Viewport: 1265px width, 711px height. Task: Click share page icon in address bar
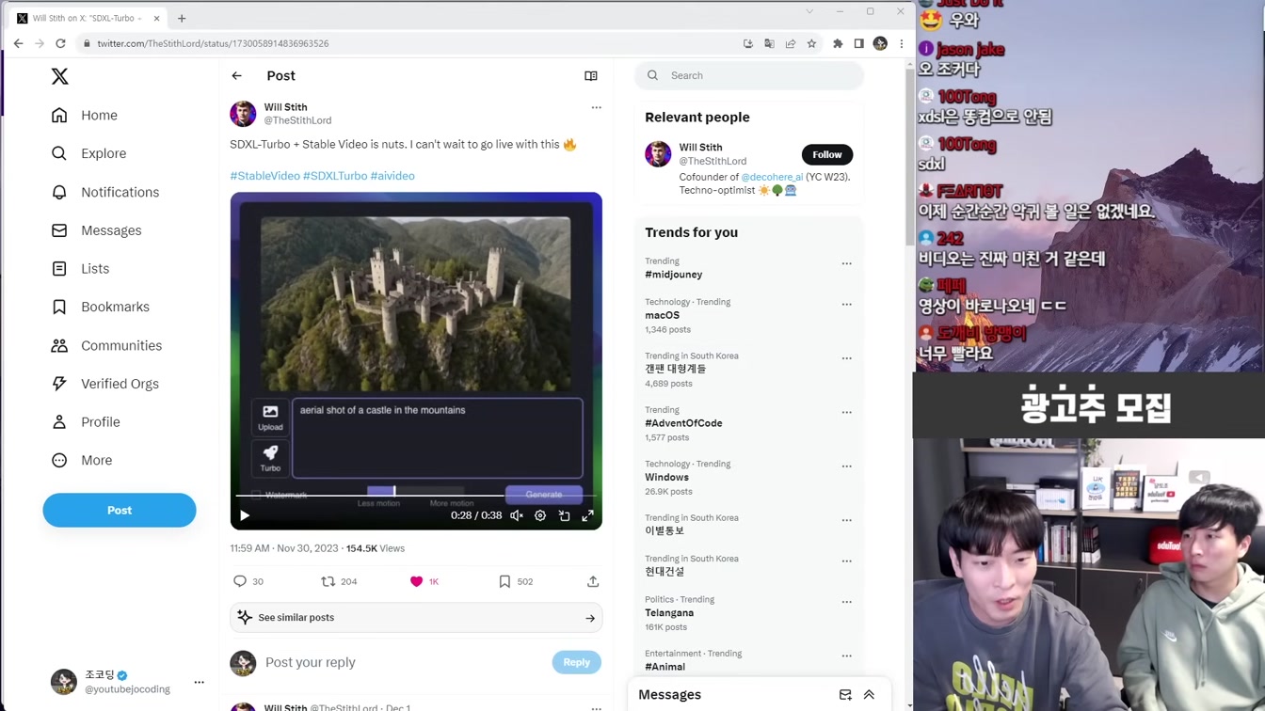click(x=791, y=43)
